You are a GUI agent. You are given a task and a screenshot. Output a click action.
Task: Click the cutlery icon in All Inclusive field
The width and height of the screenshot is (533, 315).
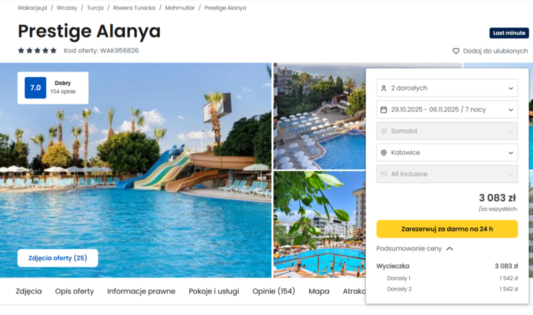click(x=384, y=174)
